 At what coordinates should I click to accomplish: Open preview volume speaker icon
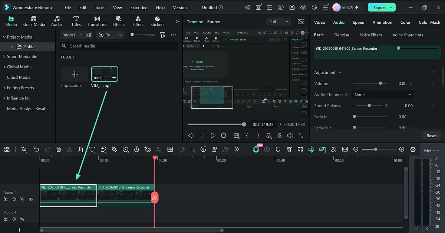(x=290, y=136)
